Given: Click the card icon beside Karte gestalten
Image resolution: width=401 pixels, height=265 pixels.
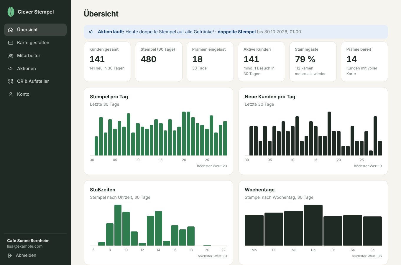Looking at the screenshot, I should [11, 43].
